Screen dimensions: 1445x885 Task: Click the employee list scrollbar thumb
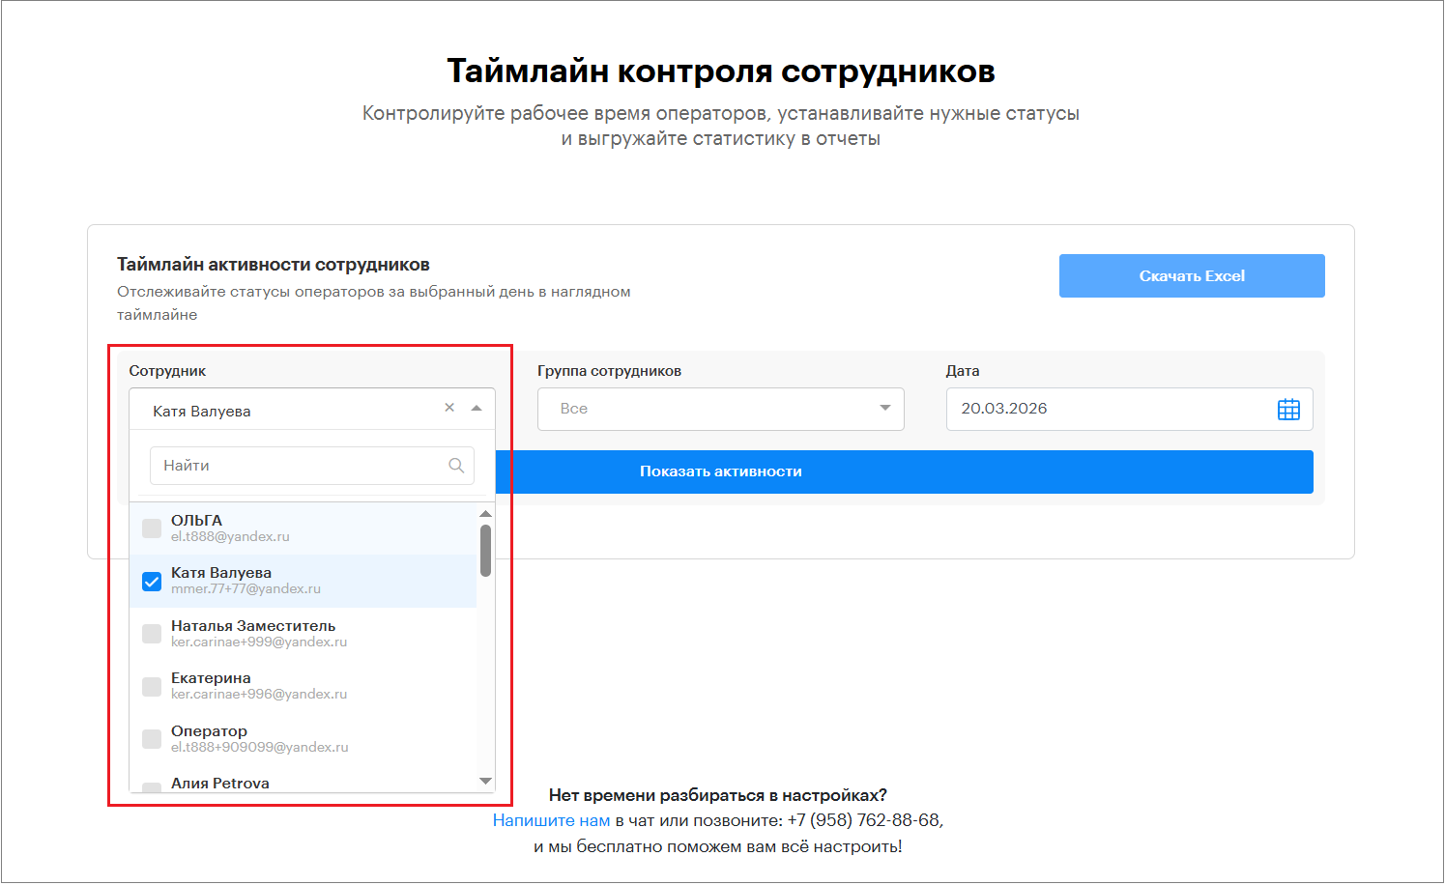(x=485, y=551)
